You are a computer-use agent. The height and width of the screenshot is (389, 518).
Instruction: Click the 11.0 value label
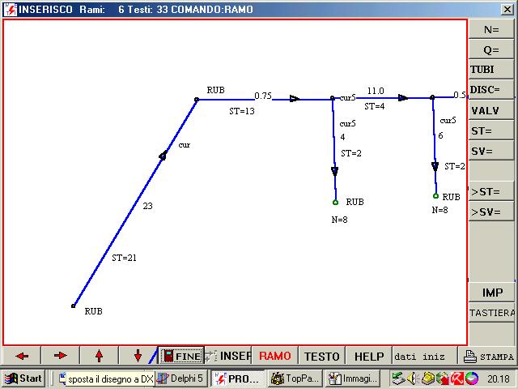tap(376, 91)
